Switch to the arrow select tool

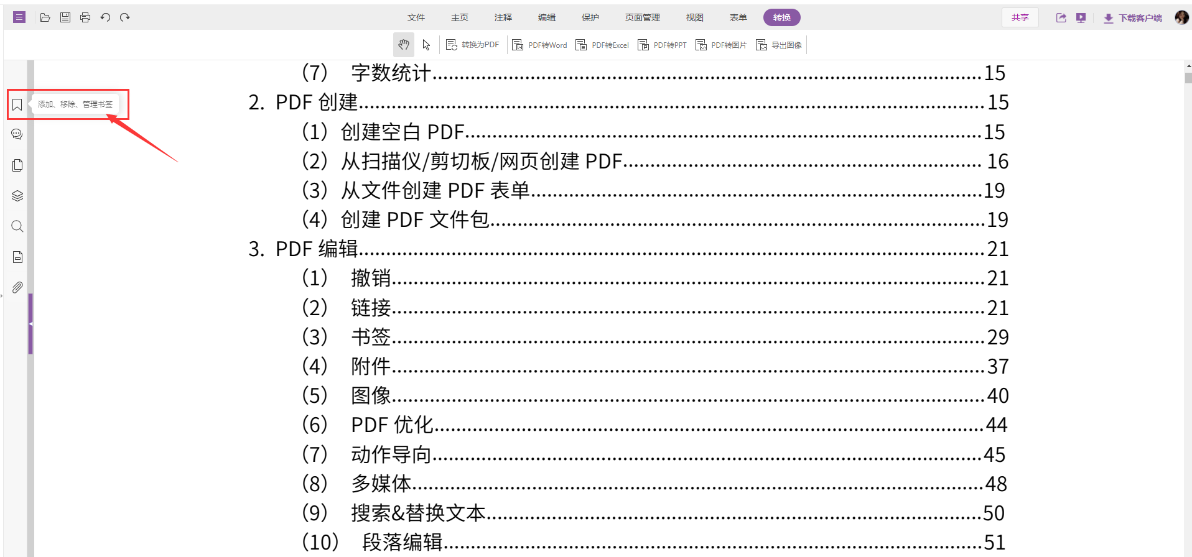(426, 45)
